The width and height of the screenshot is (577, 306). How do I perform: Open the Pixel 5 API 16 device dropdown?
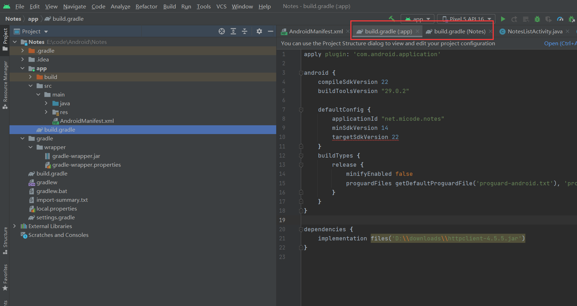point(466,19)
